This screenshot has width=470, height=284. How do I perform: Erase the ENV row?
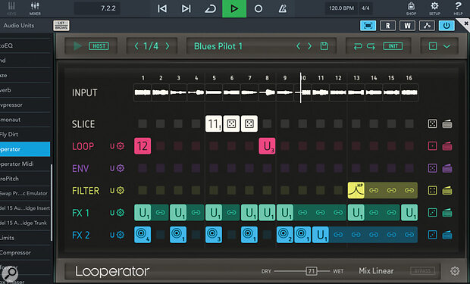(447, 168)
